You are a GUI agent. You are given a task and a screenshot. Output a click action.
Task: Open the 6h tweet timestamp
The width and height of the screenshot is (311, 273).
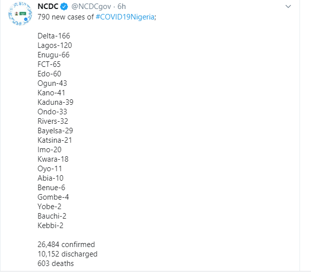pyautogui.click(x=121, y=6)
